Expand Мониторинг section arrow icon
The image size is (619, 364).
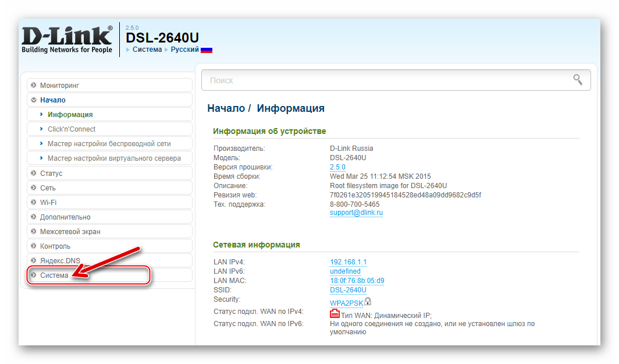pyautogui.click(x=34, y=85)
